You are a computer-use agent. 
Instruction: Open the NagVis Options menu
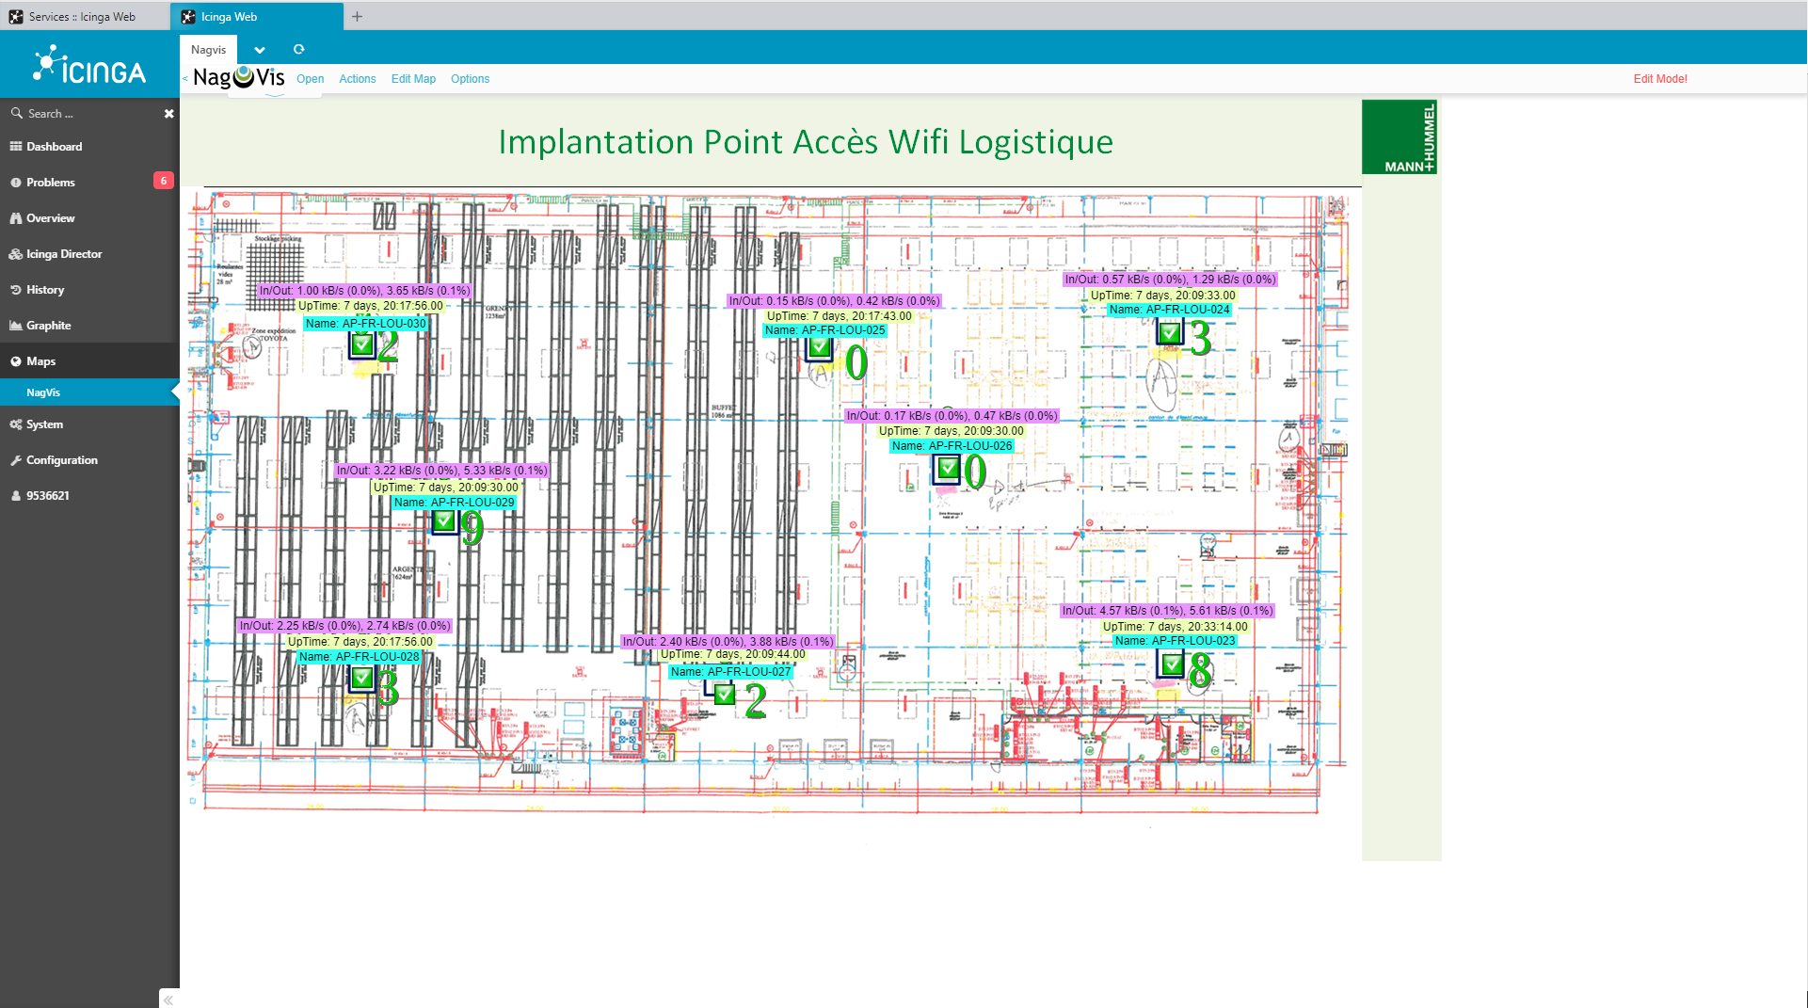(x=470, y=79)
